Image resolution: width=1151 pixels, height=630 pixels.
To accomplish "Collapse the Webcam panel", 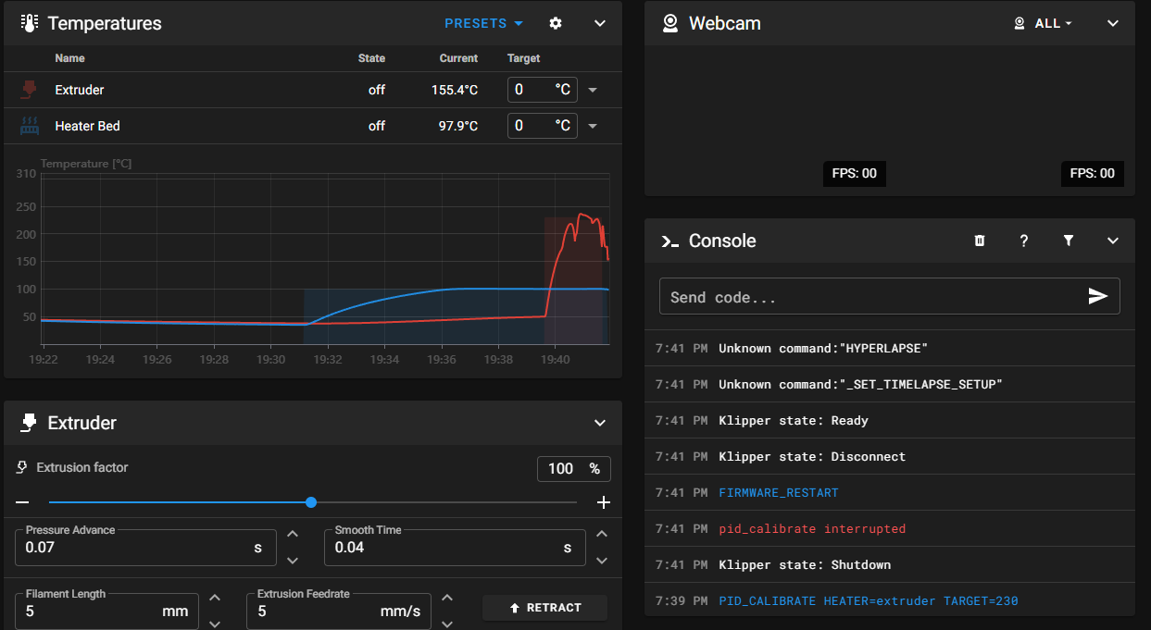I will click(x=1113, y=23).
